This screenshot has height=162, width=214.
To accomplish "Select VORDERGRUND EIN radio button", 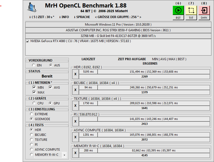I will click(x=34, y=65).
